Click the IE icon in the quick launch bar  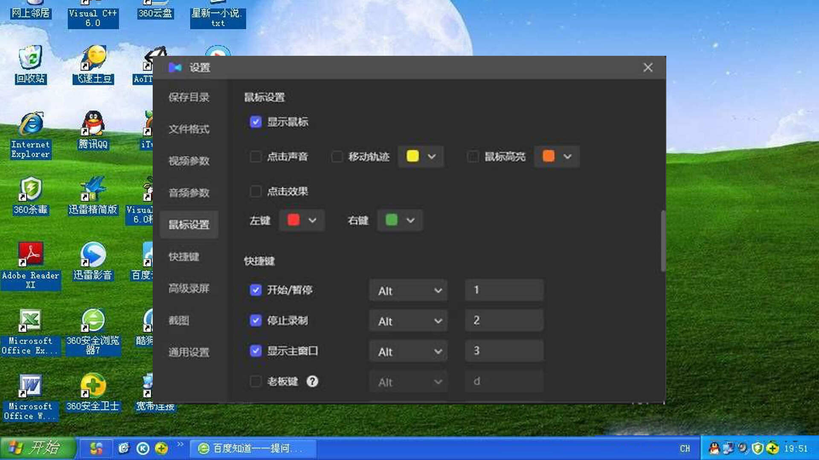click(124, 448)
